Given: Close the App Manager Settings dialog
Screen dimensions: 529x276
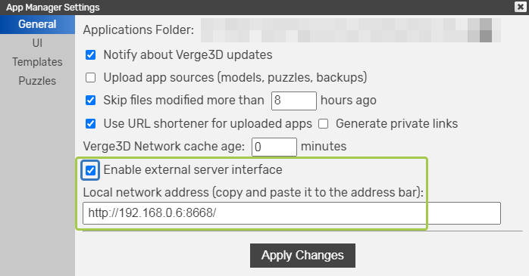Looking at the screenshot, I should pos(520,7).
